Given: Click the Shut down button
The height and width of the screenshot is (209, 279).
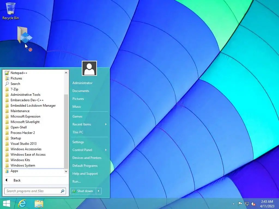Looking at the screenshot, I should coord(83,191).
